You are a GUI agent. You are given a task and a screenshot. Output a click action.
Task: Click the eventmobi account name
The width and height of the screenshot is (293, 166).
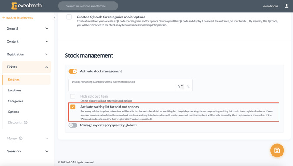click(x=270, y=6)
